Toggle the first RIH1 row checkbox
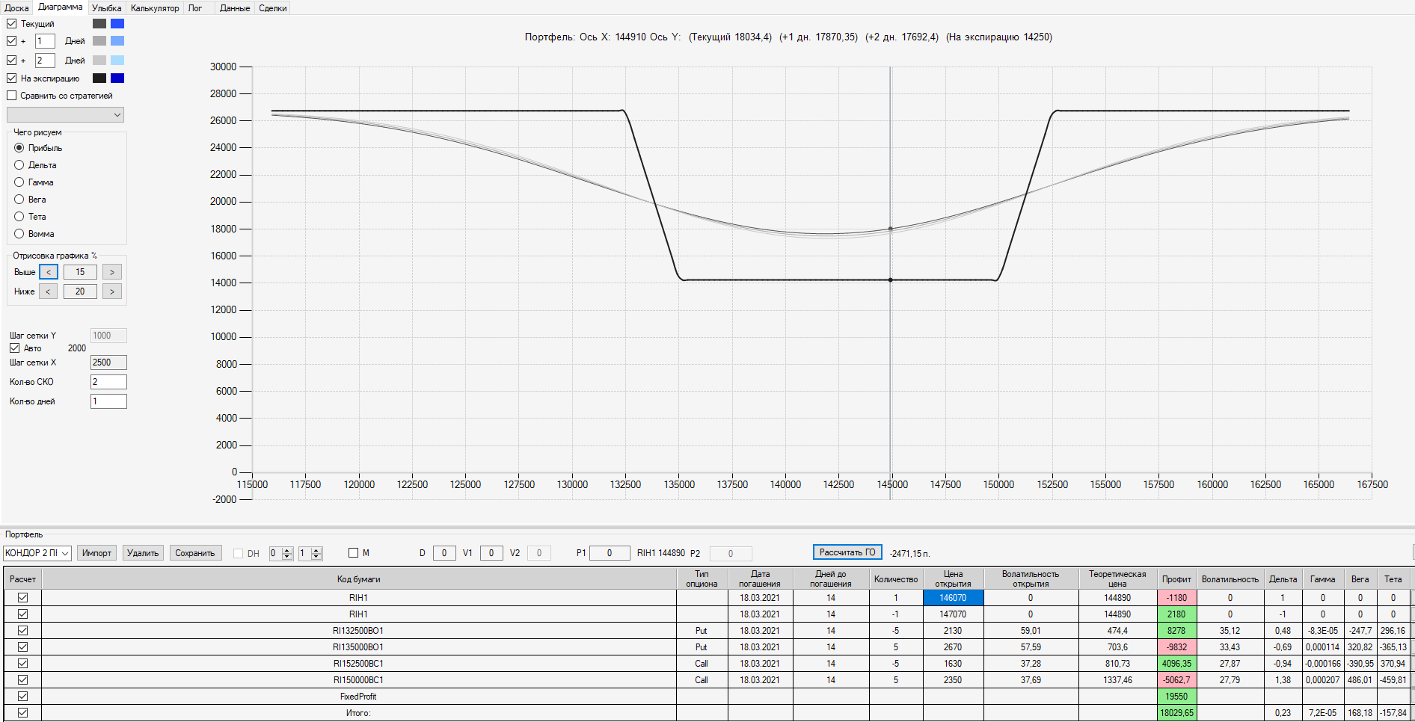This screenshot has width=1415, height=722. [x=22, y=598]
